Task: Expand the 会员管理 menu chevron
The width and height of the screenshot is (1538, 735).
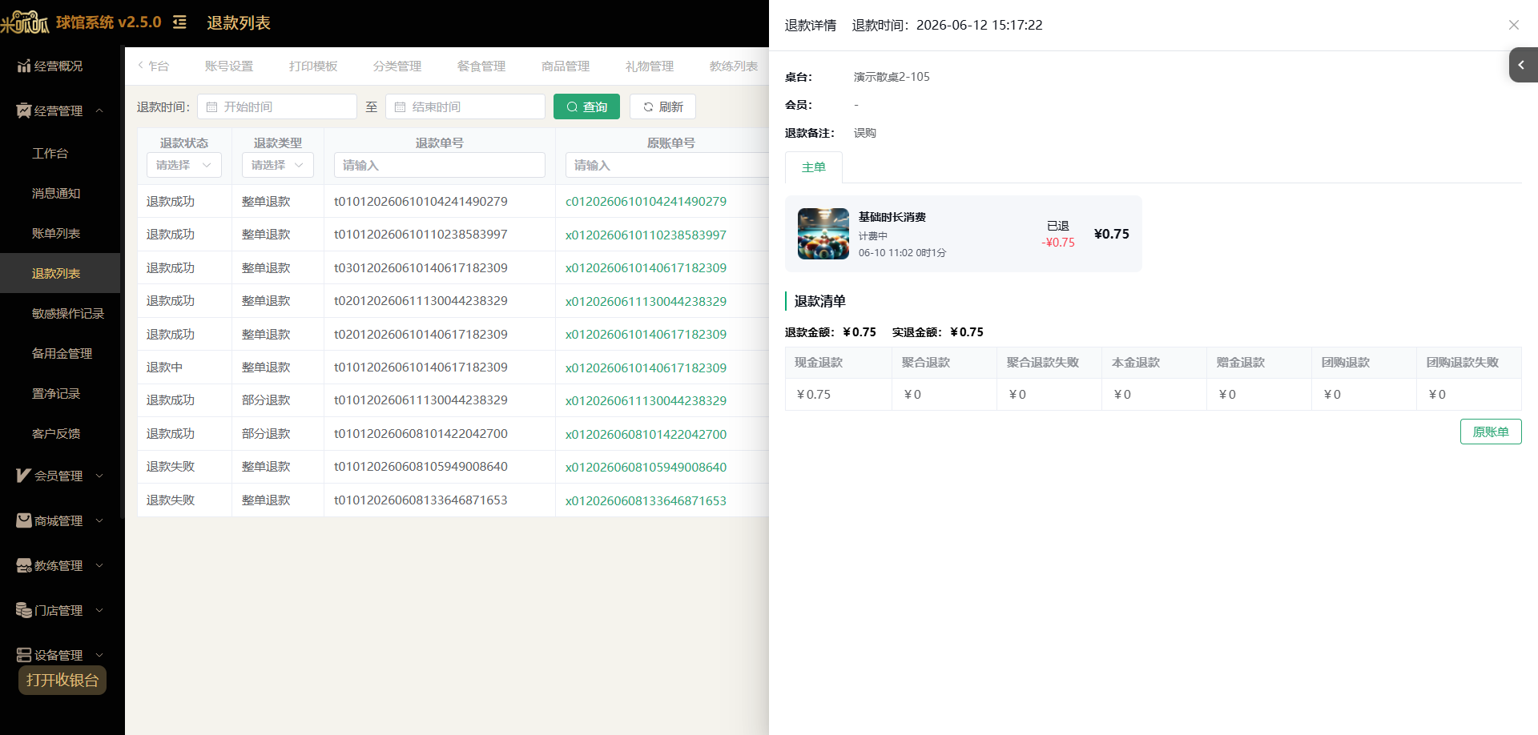Action: click(99, 476)
